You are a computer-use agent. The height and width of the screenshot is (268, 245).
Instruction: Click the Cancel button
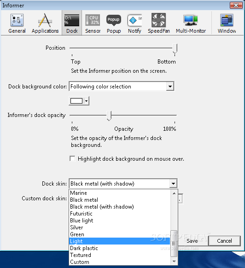pyautogui.click(x=224, y=241)
